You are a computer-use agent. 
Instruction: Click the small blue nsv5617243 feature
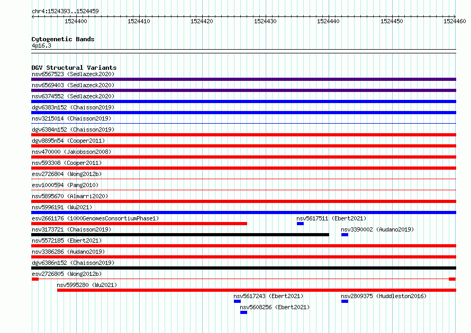pos(237,301)
